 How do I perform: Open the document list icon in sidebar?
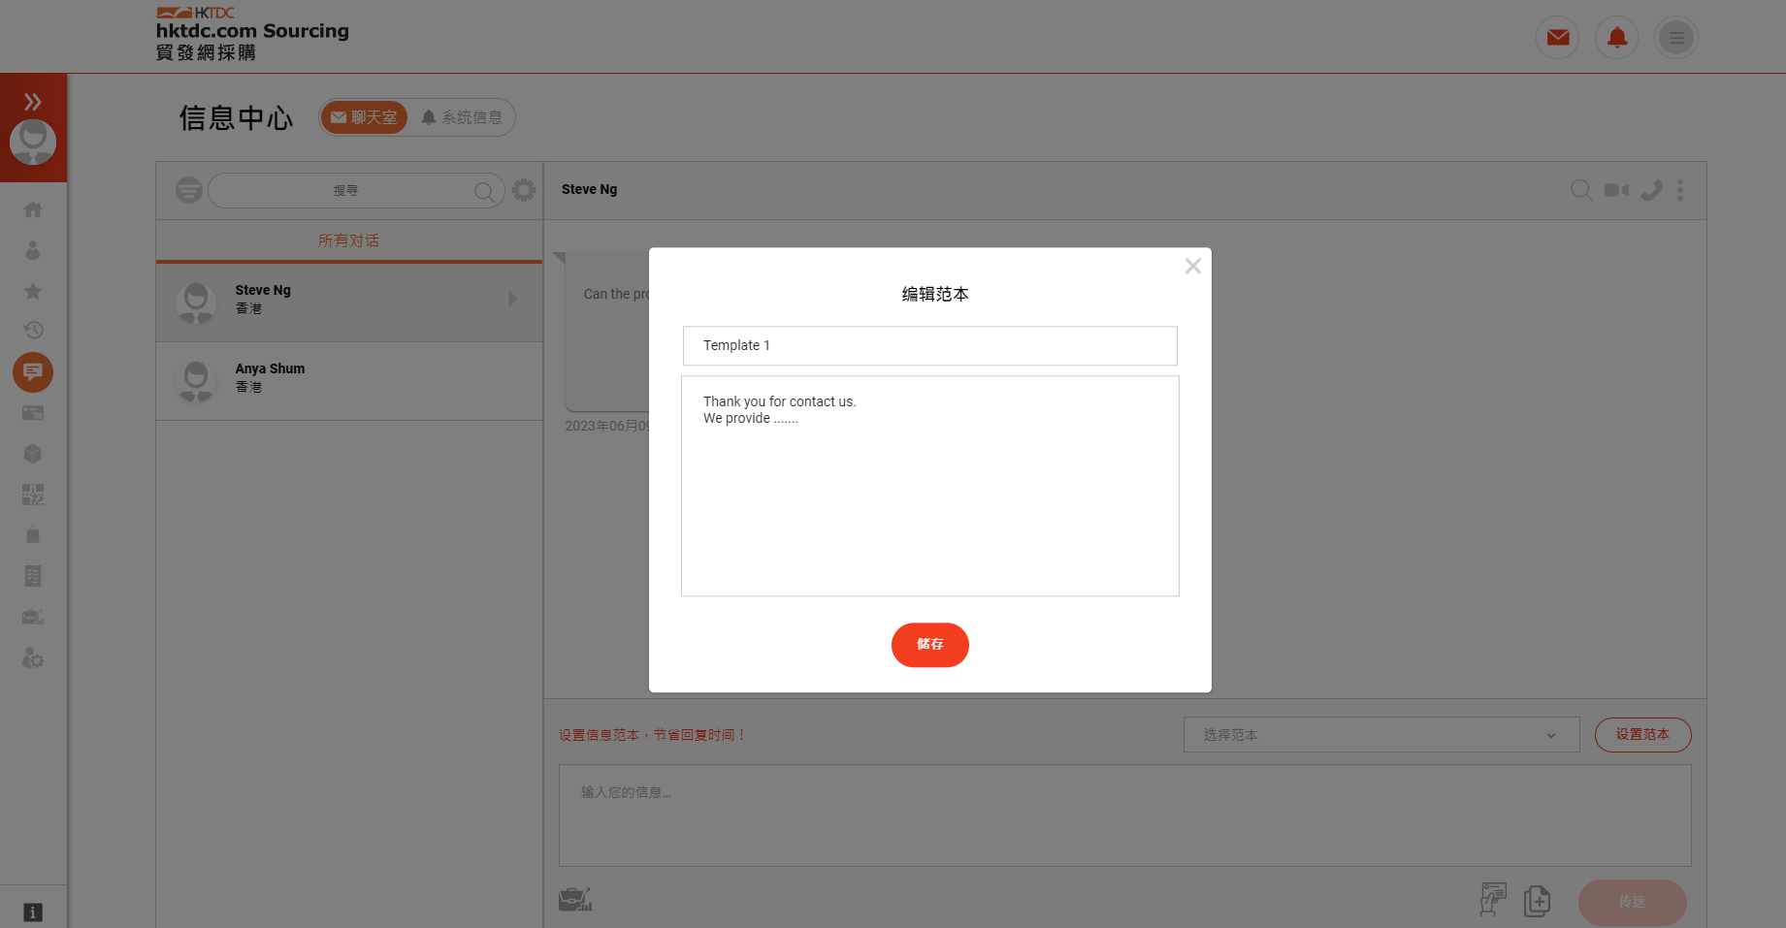pos(33,576)
